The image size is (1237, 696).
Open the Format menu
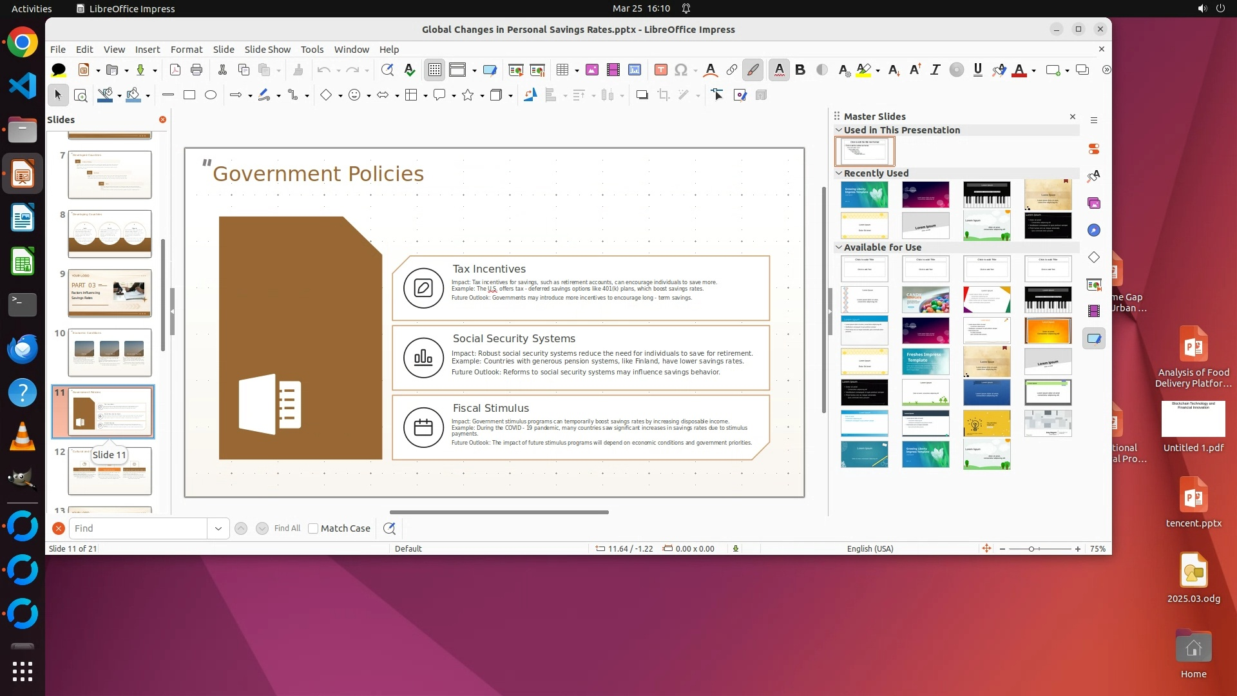click(186, 49)
